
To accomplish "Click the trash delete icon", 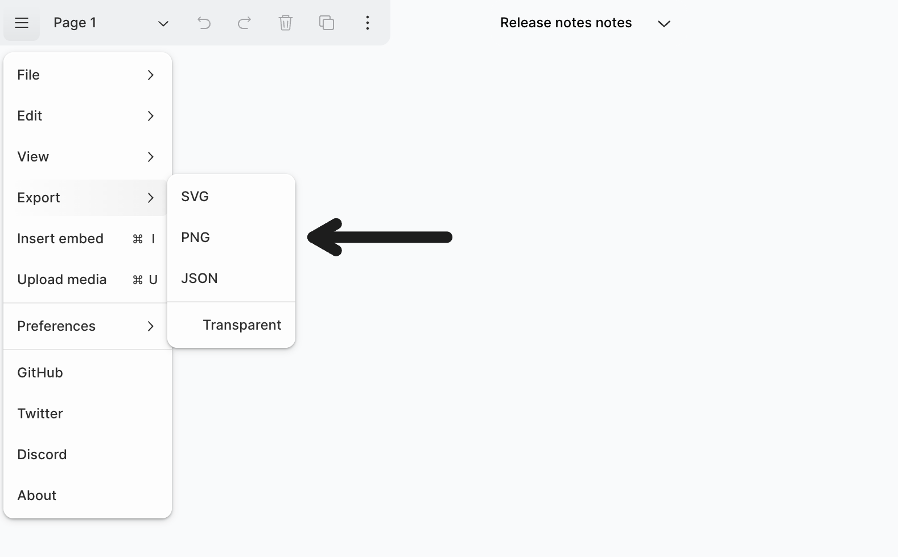I will click(286, 23).
